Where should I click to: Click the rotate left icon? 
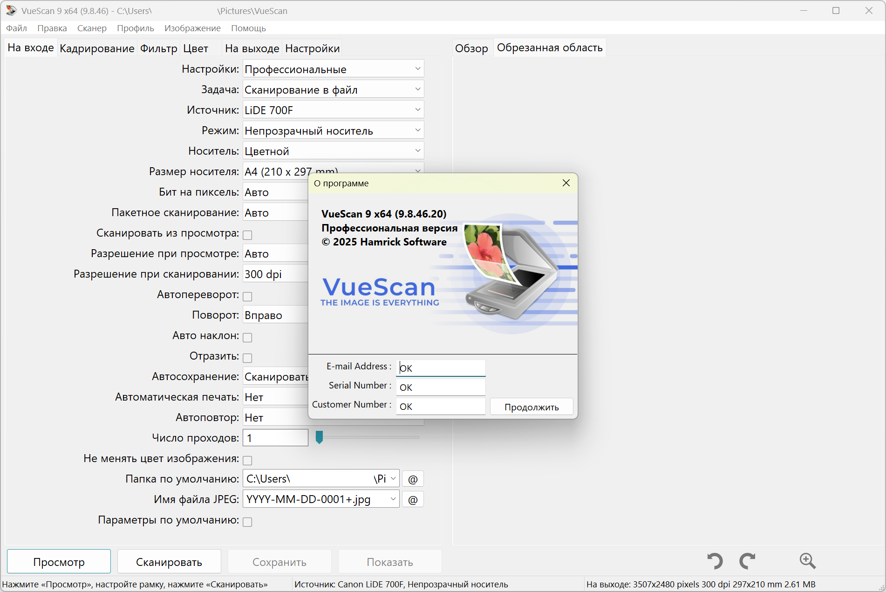[715, 561]
